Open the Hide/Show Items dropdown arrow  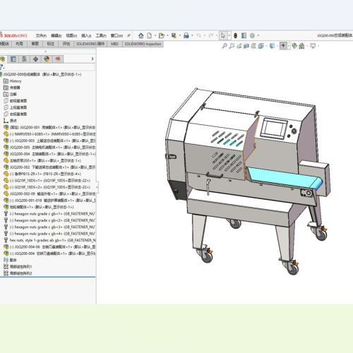coord(289,46)
